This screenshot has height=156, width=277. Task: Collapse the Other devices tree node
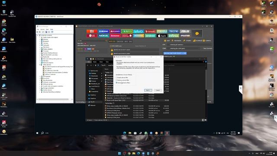click(x=40, y=65)
